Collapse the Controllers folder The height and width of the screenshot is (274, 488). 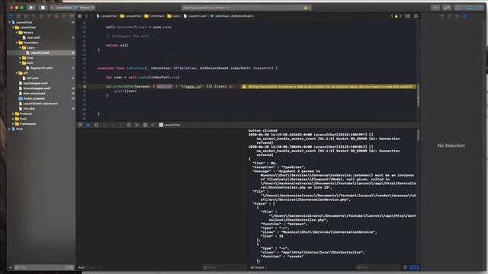pos(17,43)
